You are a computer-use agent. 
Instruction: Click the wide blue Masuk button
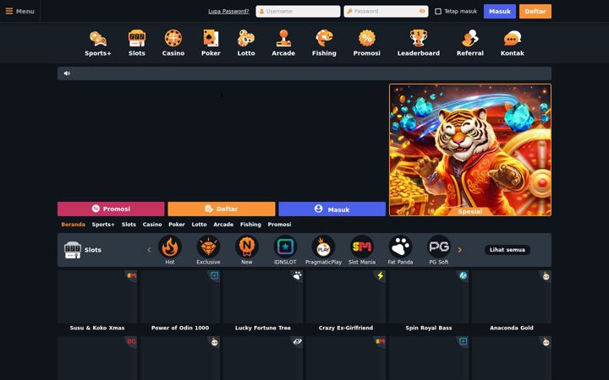[332, 209]
